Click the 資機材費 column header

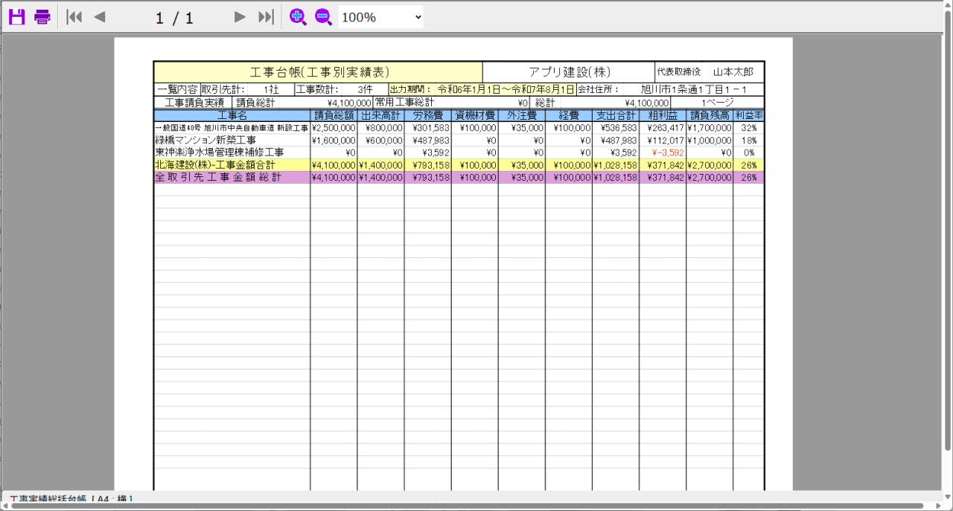point(474,115)
